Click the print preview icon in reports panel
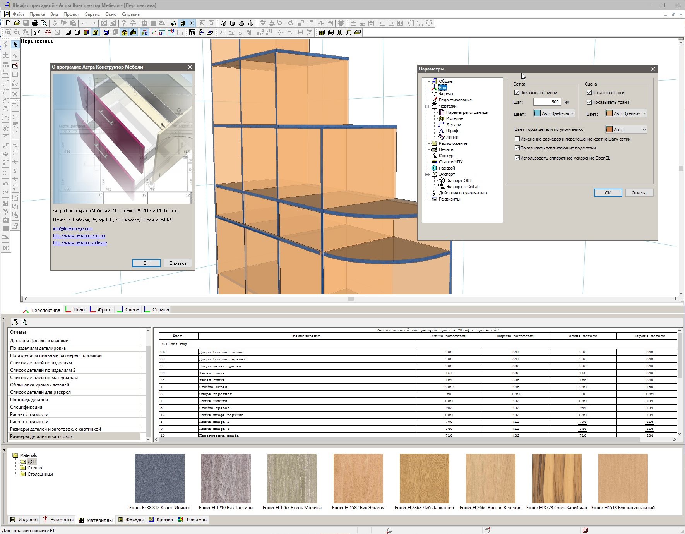Image resolution: width=685 pixels, height=534 pixels. 24,322
